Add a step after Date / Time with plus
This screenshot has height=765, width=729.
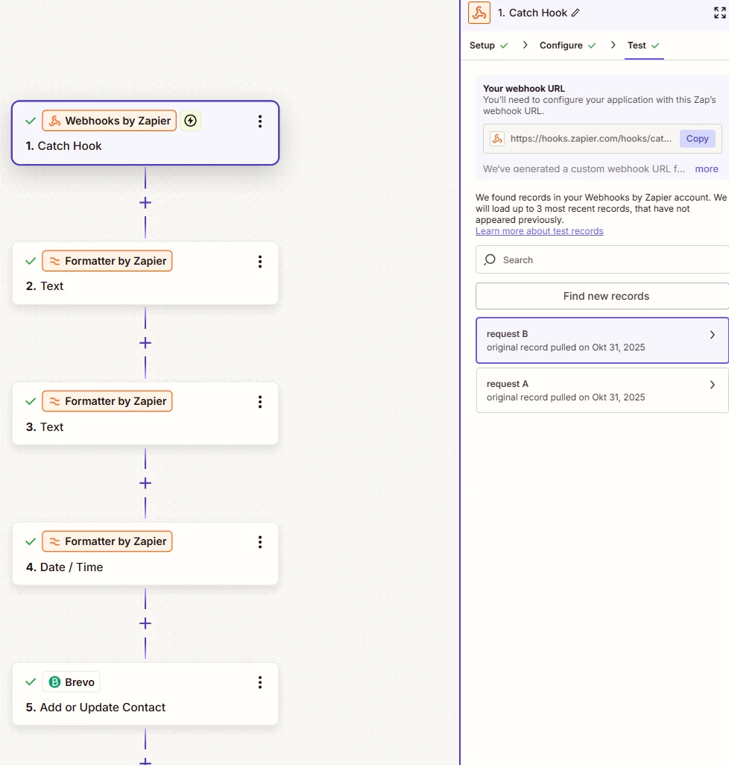(145, 623)
